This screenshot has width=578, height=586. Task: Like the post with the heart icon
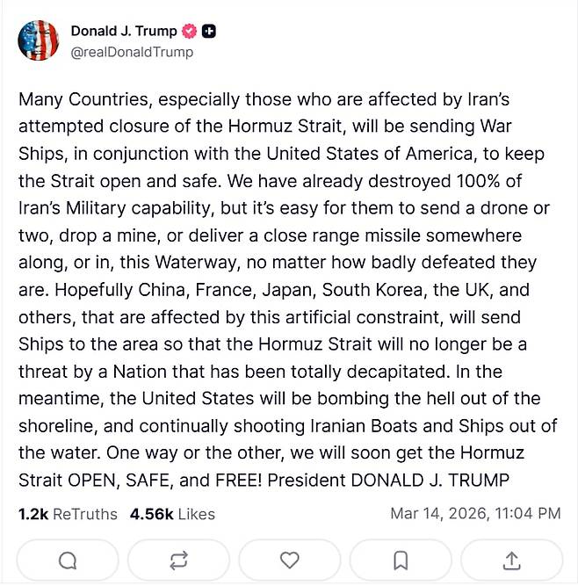point(289,560)
